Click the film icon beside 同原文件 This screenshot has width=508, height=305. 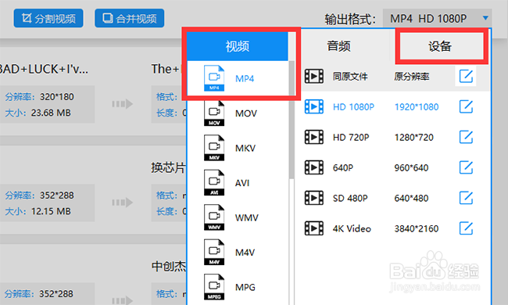click(x=314, y=77)
